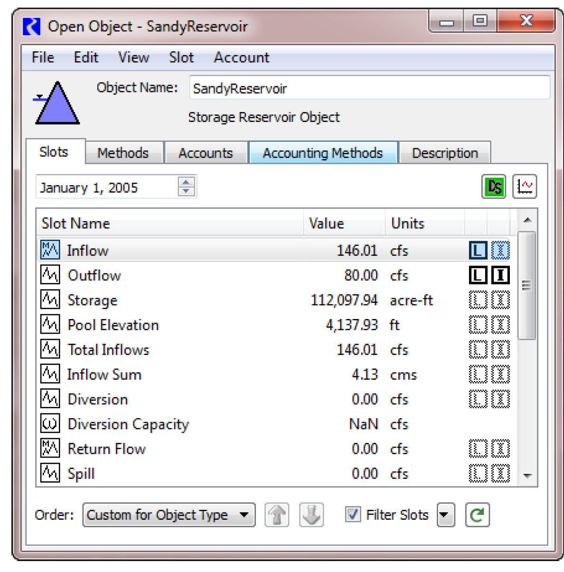Move slot up with the up arrow
Viewport: 564px width, 572px height.
pyautogui.click(x=277, y=515)
